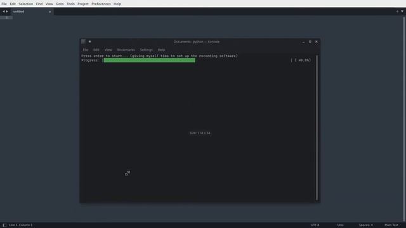Open the tab list dropdown arrow
Screen dimensions: 406x228
402,11
